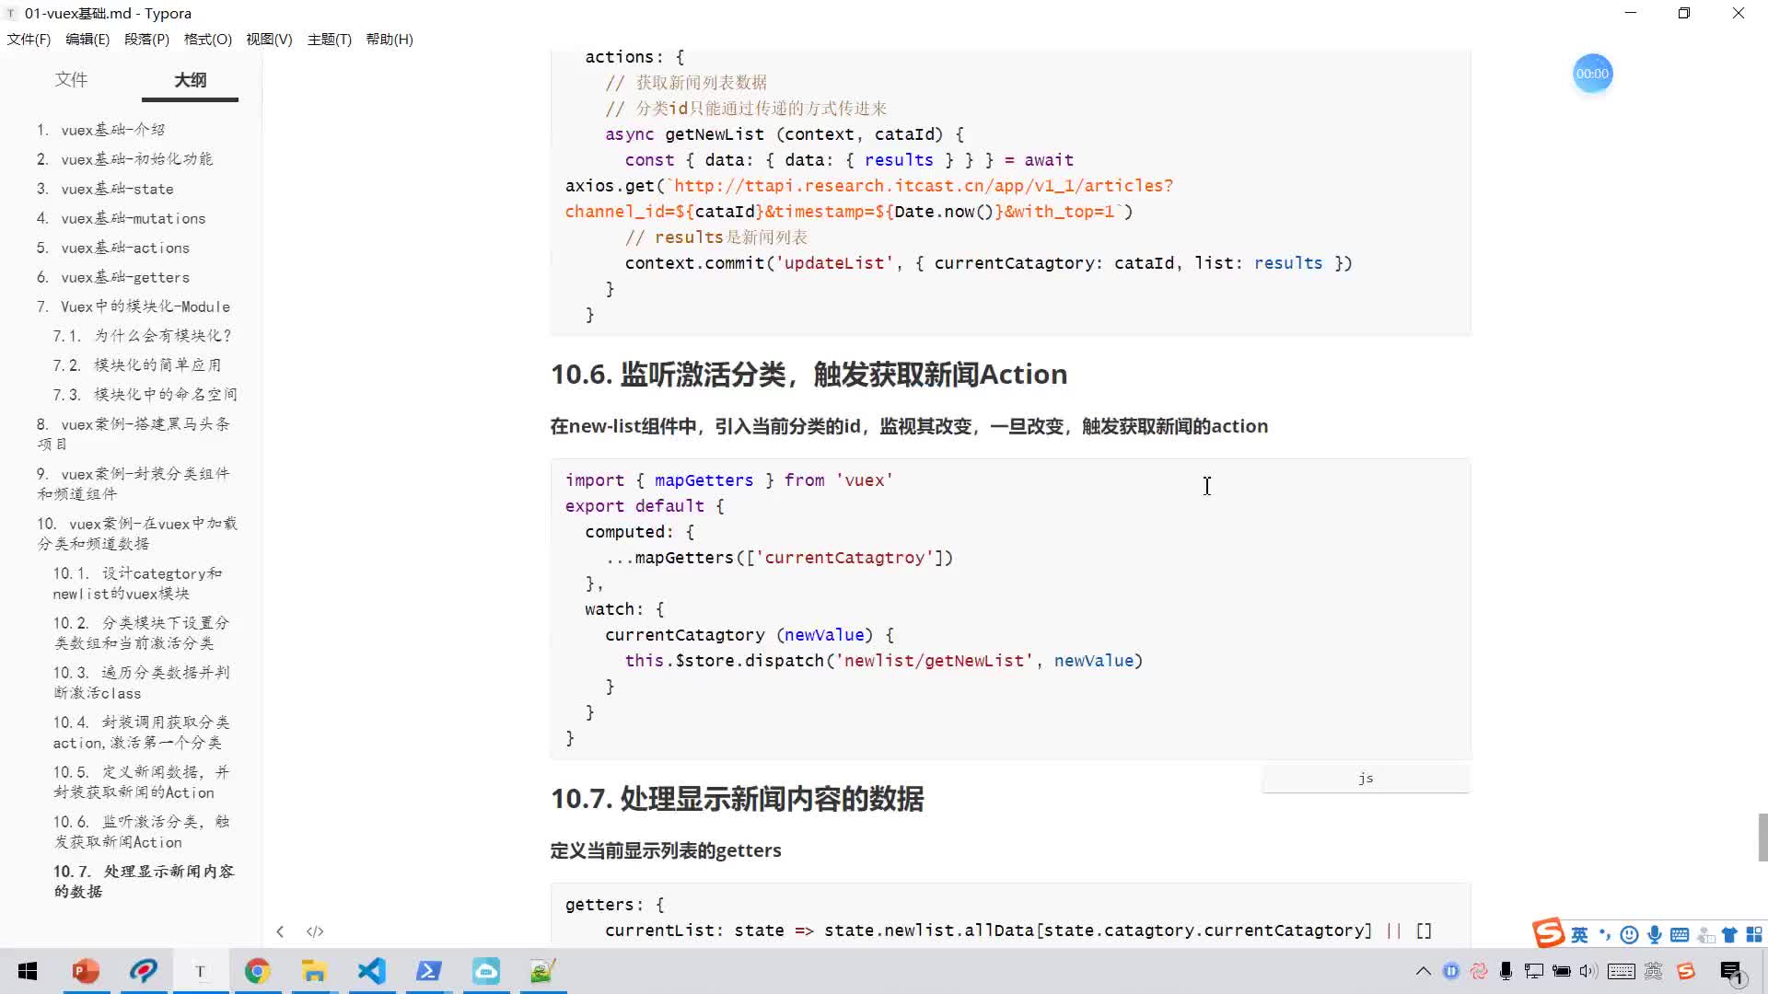Open Windows Start menu
This screenshot has height=994, width=1768.
[28, 971]
